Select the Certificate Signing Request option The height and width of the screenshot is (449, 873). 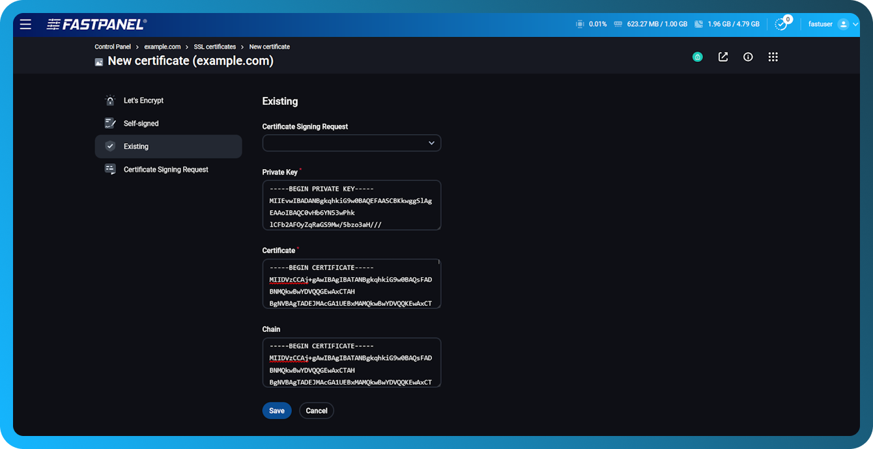pos(165,169)
